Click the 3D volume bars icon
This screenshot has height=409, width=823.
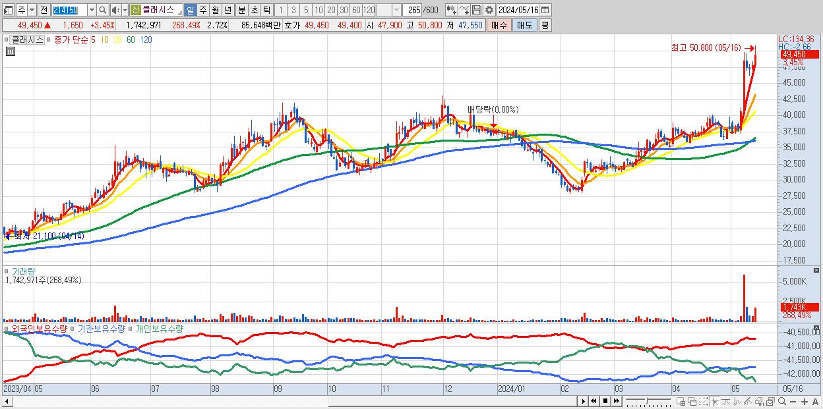click(759, 402)
